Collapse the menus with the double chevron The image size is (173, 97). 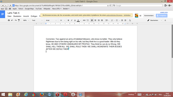tap(165, 20)
